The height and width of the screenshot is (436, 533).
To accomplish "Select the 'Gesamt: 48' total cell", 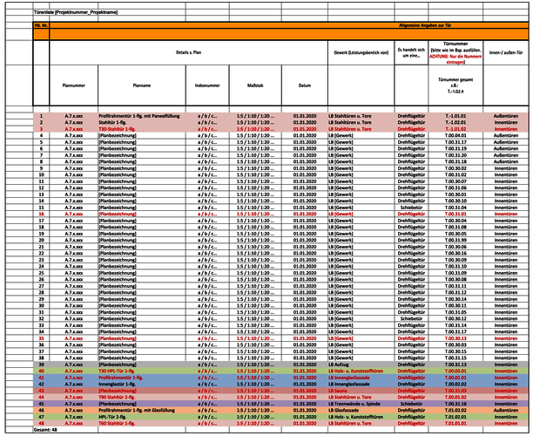I will coord(45,430).
